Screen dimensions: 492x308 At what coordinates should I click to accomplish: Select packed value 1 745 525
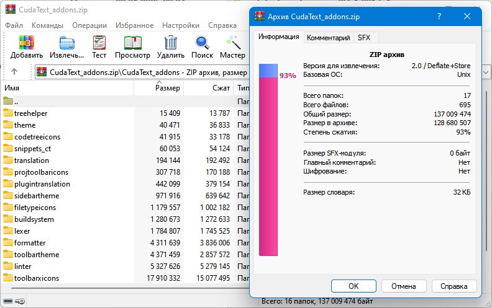(215, 231)
